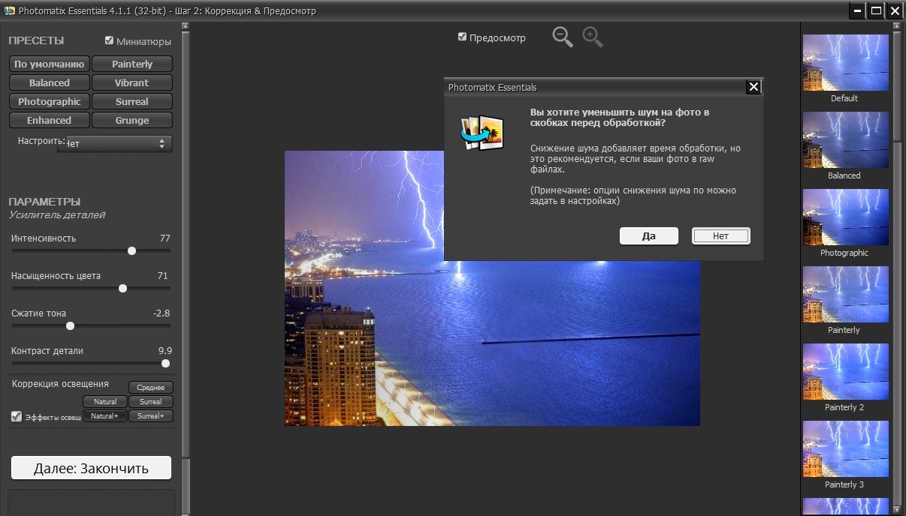This screenshot has height=516, width=906.
Task: Click the Насыщенность цвета value 71
Action: click(163, 276)
